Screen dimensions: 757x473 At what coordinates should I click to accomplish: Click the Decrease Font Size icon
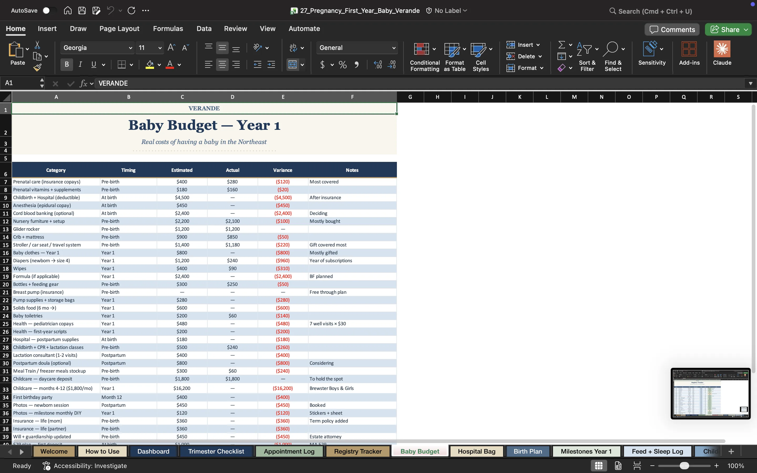[185, 48]
